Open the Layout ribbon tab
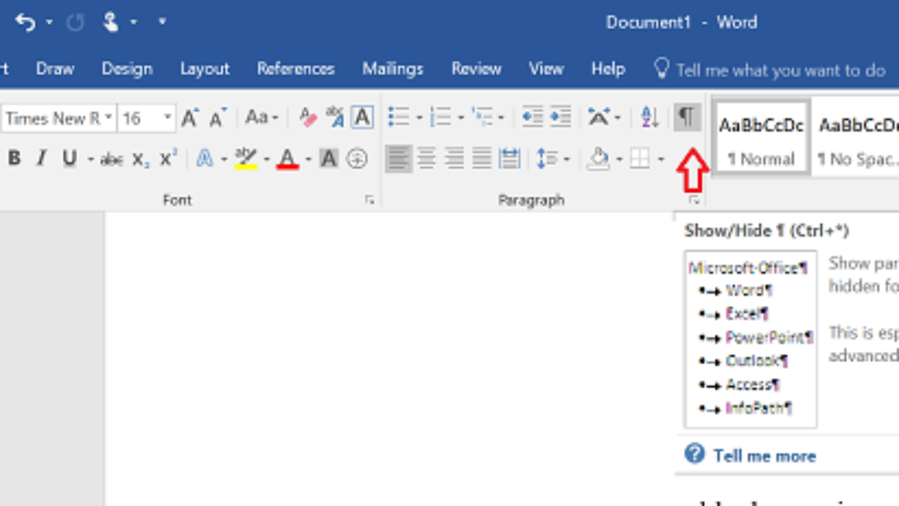The width and height of the screenshot is (899, 506). click(205, 69)
